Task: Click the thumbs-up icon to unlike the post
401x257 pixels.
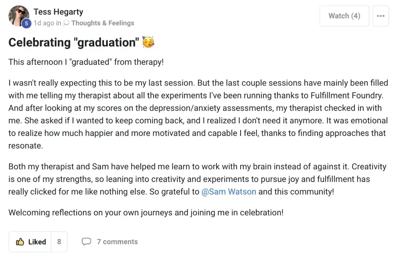Action: (20, 242)
